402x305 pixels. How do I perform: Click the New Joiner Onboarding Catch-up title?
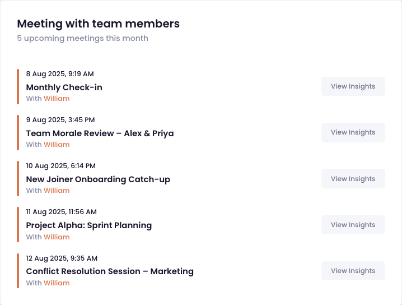[98, 179]
